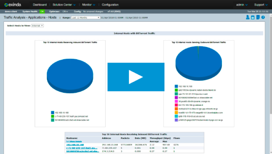Click green System Health OK indicator
Image resolution: width=272 pixels, height=154 pixels.
pyautogui.click(x=42, y=11)
